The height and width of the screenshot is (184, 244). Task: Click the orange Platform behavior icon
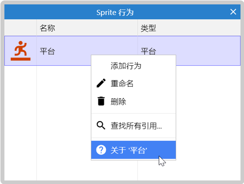point(20,51)
